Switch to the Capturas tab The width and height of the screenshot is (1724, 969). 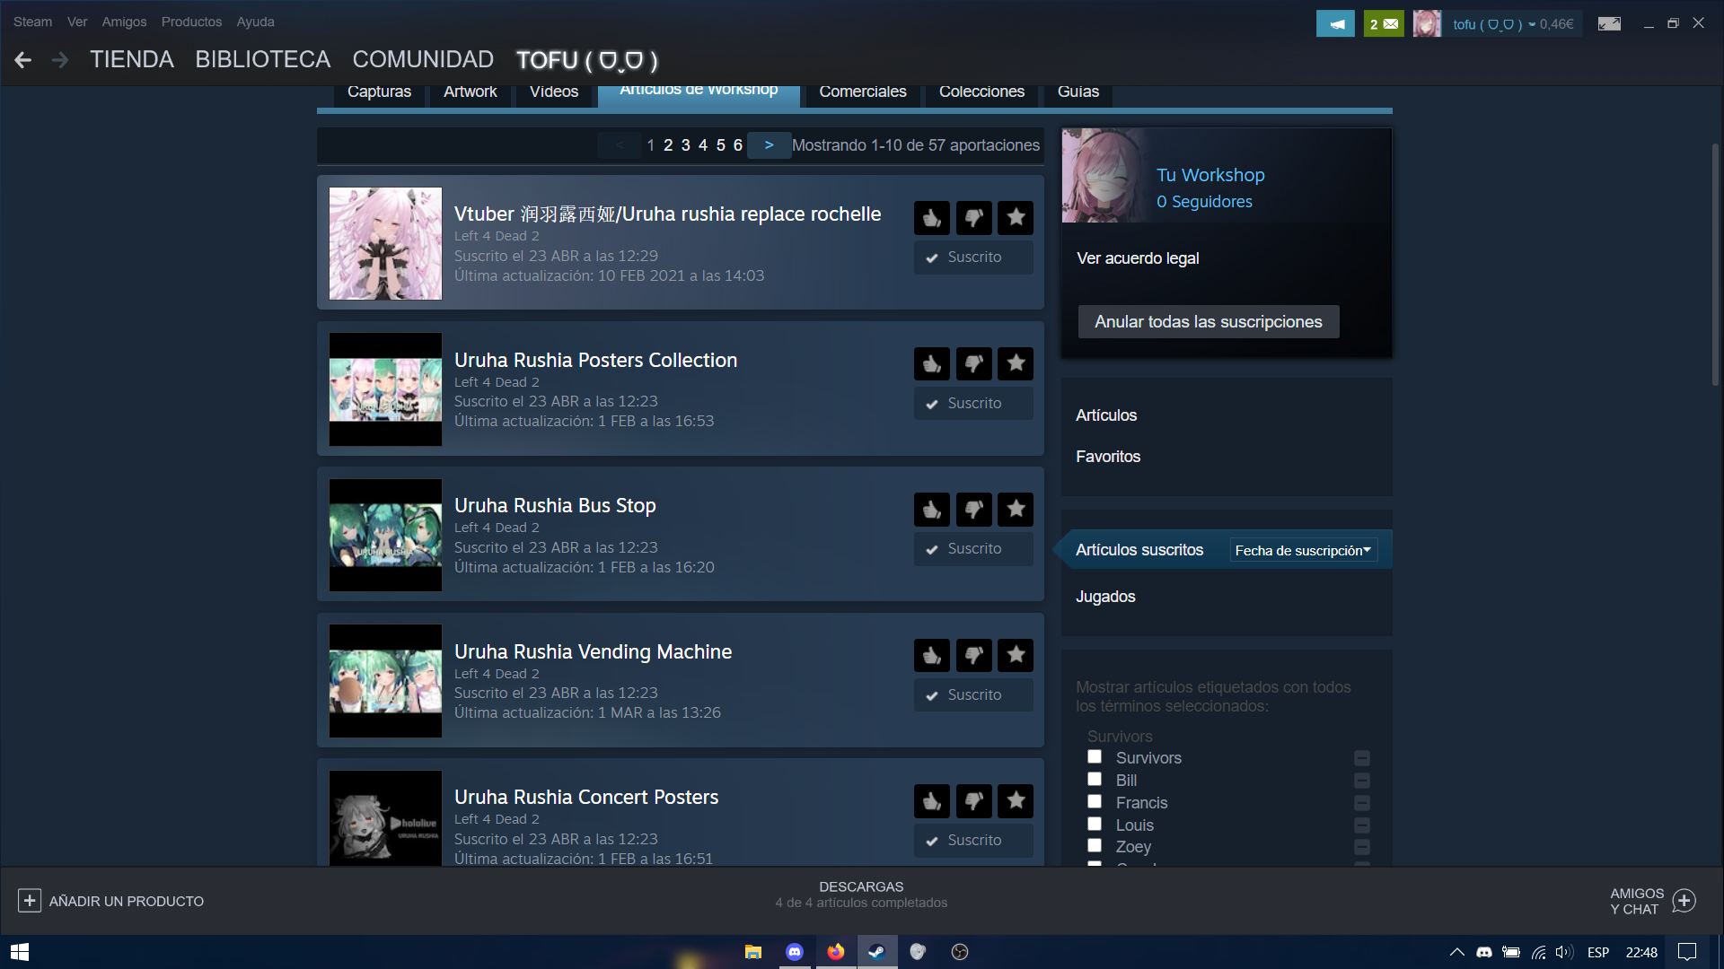point(379,92)
